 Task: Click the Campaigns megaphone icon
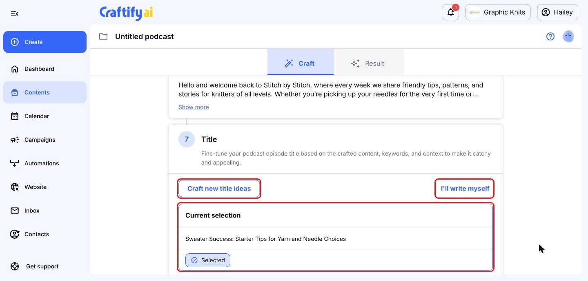point(15,140)
